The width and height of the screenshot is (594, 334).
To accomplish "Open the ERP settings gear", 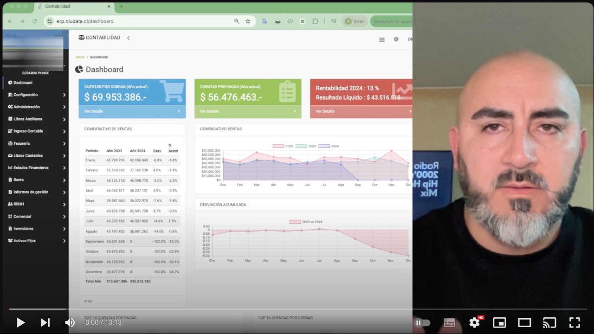I will [x=396, y=39].
